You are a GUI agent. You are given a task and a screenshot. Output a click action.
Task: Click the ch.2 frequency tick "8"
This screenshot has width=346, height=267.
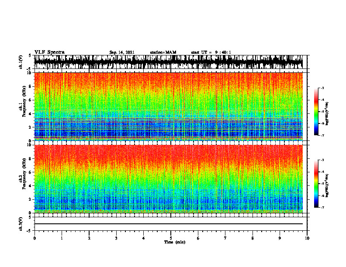coord(30,159)
